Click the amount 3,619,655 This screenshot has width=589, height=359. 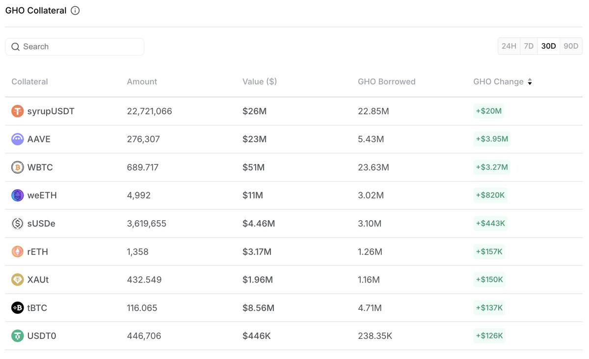coord(147,224)
